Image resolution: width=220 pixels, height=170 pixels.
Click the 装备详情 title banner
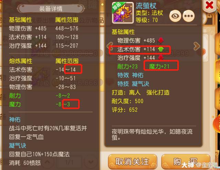tap(51, 9)
